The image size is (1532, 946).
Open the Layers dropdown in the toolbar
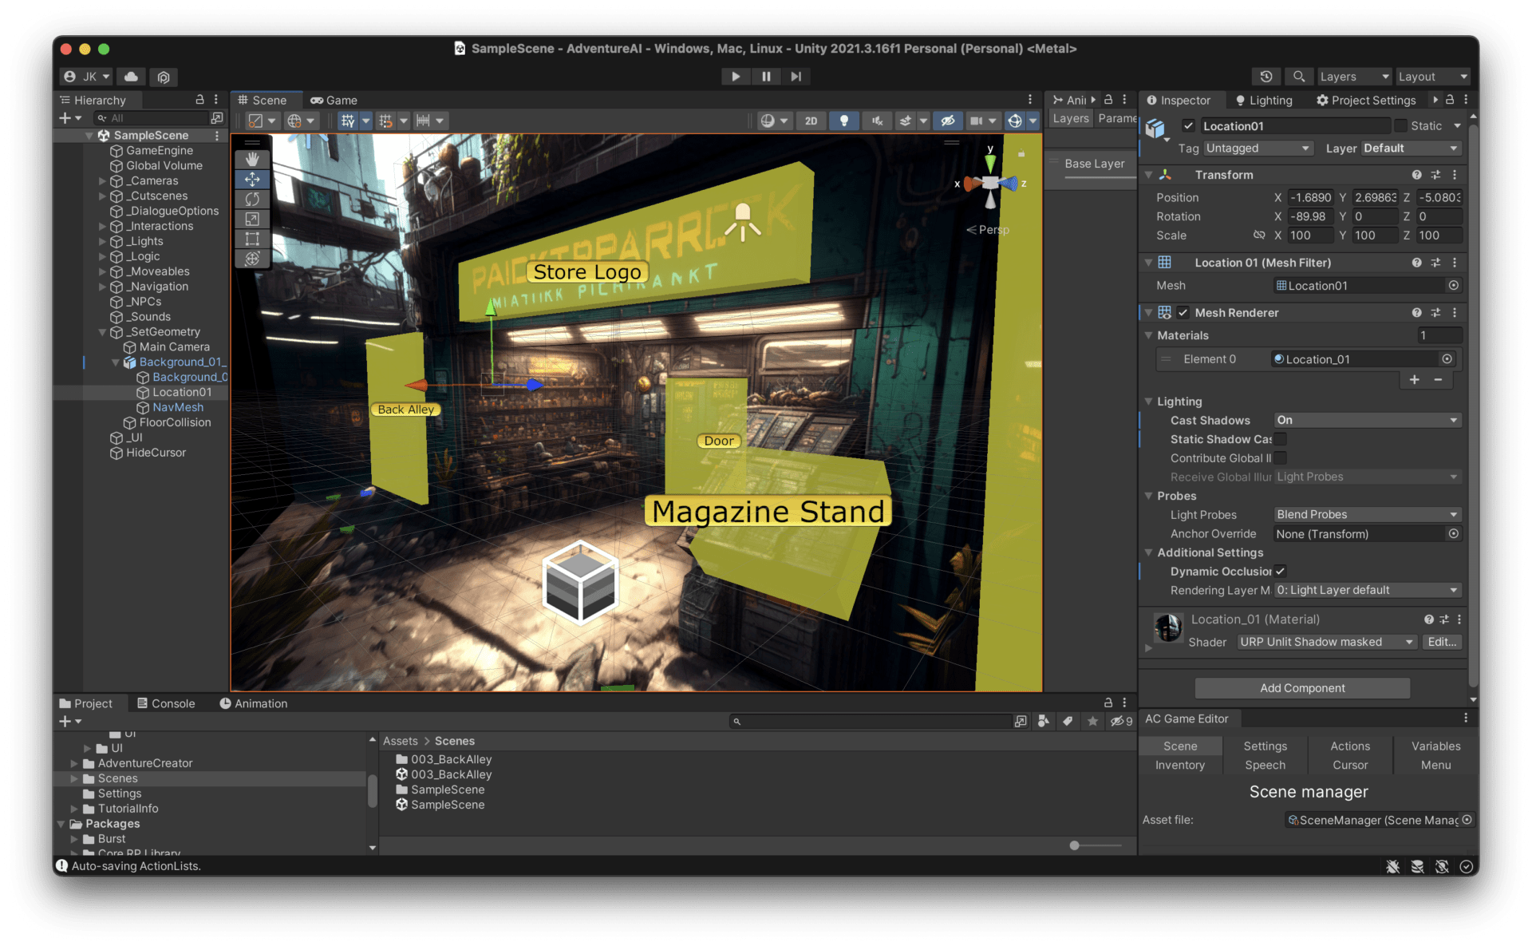1352,76
